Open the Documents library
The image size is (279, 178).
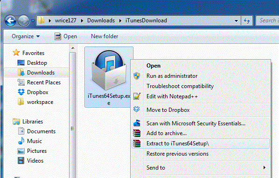point(41,131)
